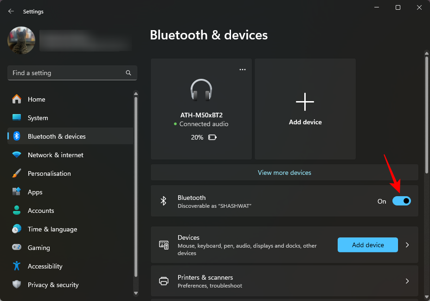
Task: Expand Printers & scanners chevron
Action: point(407,281)
